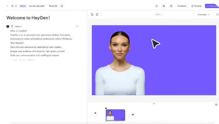Click 'Save time and resources' script line
Screen dimensions: 219x124
(36, 47)
